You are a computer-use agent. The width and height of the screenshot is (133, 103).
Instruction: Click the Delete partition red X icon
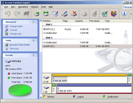click(74, 14)
